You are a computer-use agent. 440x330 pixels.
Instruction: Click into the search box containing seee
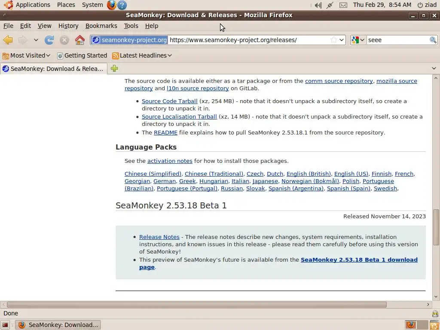pos(398,40)
